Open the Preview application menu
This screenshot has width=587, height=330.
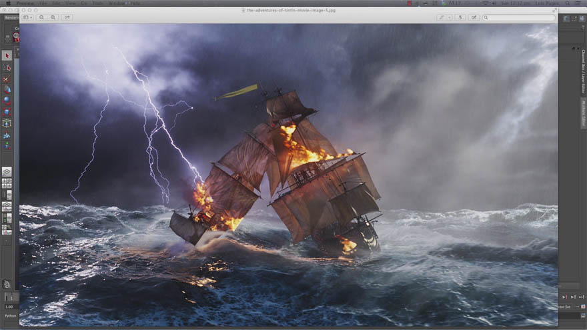[25, 3]
